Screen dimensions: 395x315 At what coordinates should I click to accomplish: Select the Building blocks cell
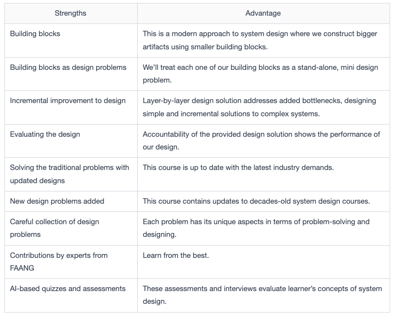[x=71, y=41]
